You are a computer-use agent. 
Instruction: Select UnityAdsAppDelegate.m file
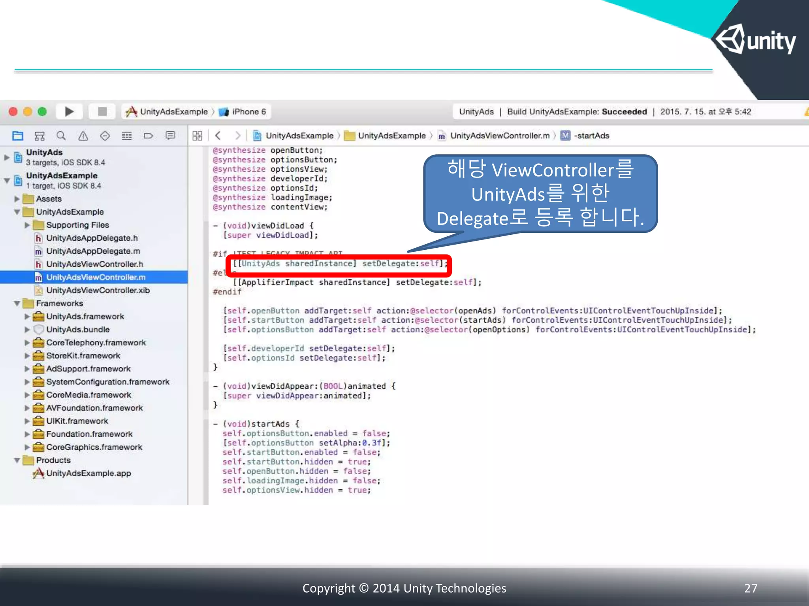[94, 251]
